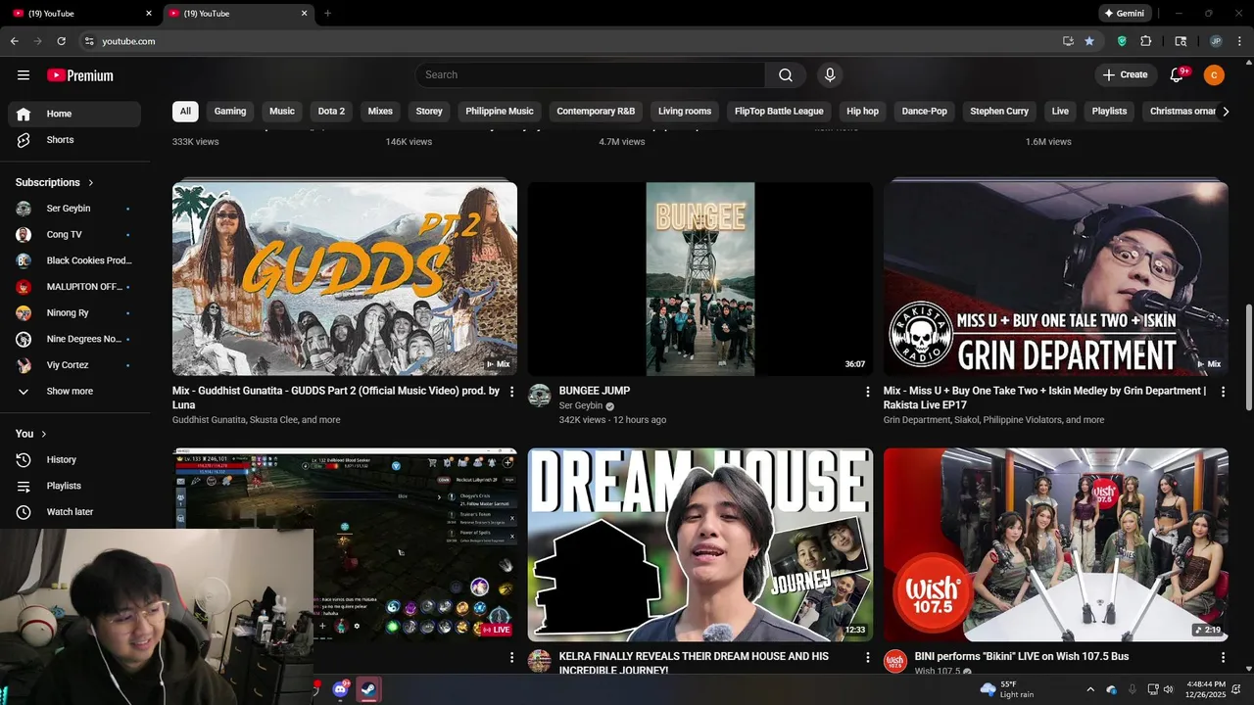This screenshot has width=1254, height=705.
Task: Open the DREAM HOUSE video thumbnail
Action: tap(700, 544)
